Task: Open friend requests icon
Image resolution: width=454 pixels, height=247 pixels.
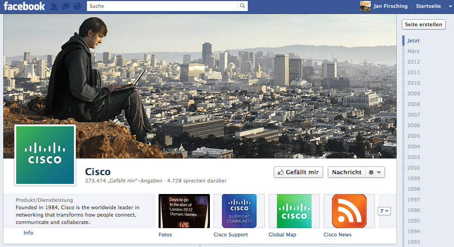Action: coord(54,6)
